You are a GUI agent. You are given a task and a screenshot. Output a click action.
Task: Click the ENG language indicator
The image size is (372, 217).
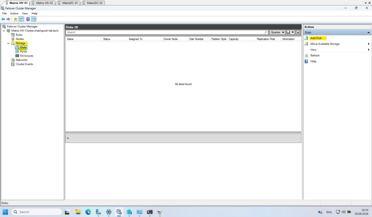pos(329,212)
